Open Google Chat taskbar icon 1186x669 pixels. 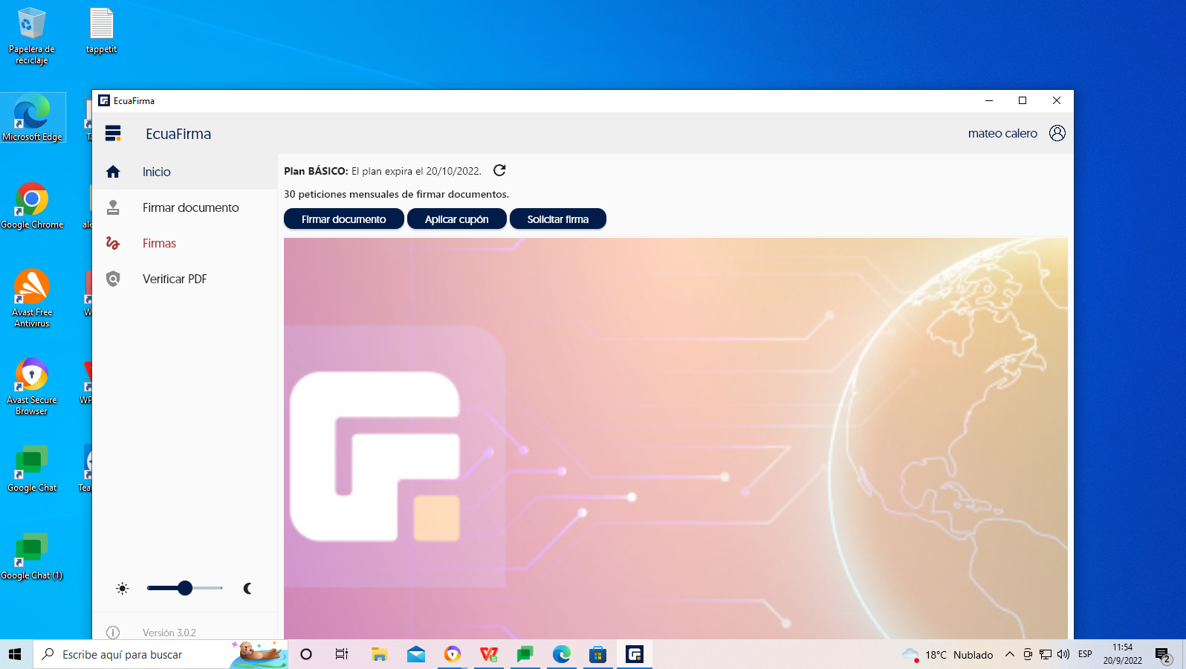(525, 654)
